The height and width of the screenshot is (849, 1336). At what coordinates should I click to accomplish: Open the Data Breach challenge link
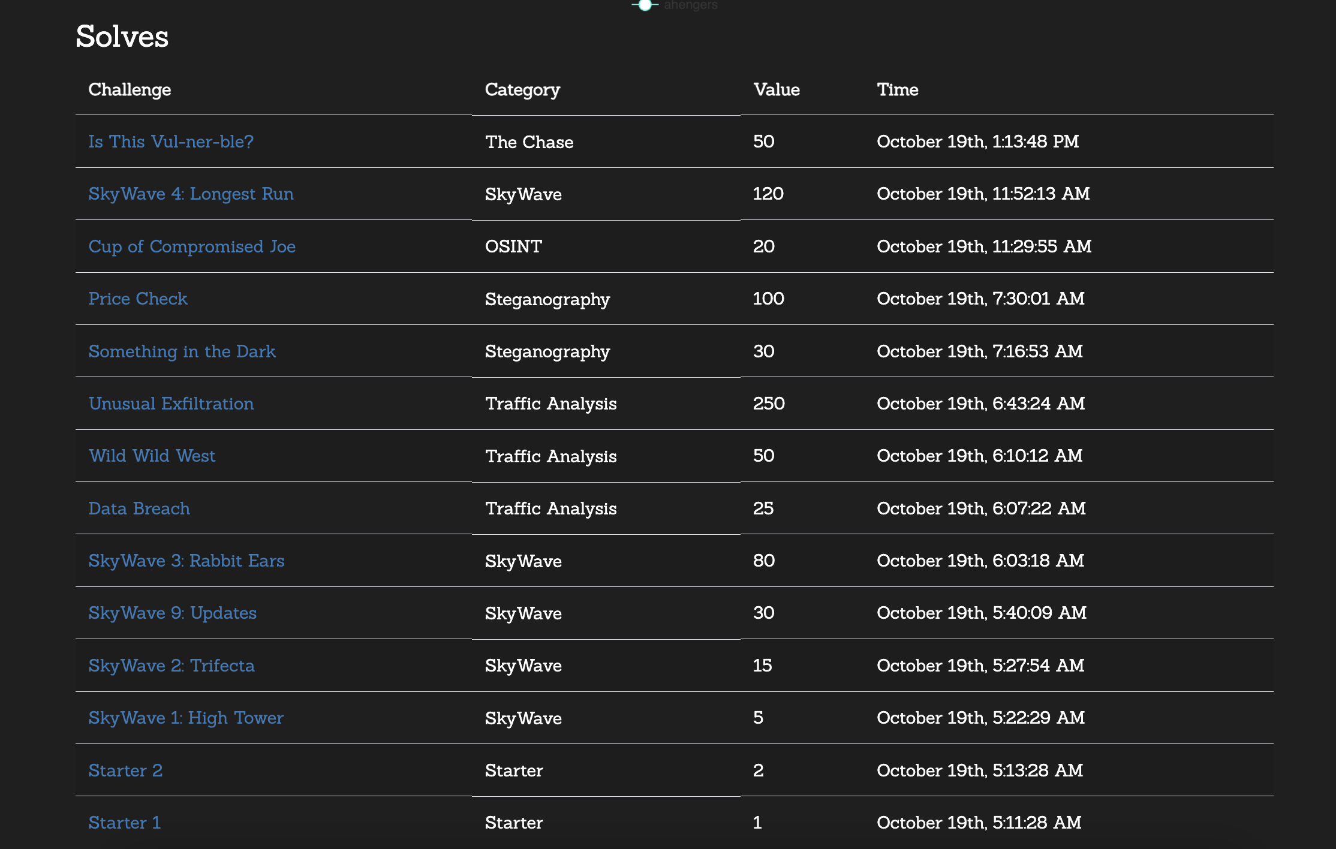139,508
